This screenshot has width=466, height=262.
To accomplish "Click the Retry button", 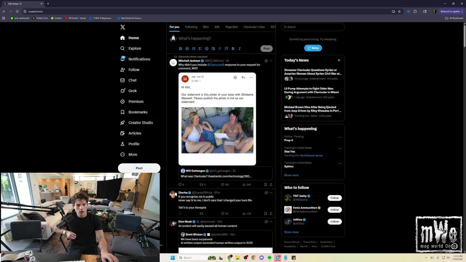I will point(313,48).
